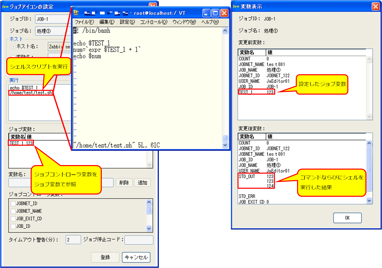Click the Jam icon in 変数表示 title bar
The image size is (382, 268).
(236, 6)
